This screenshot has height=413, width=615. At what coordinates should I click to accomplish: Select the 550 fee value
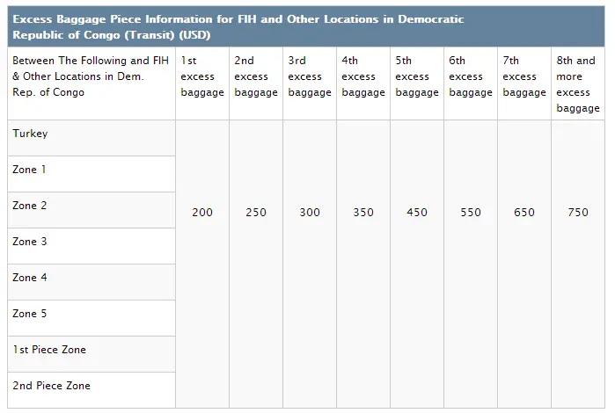(x=471, y=213)
